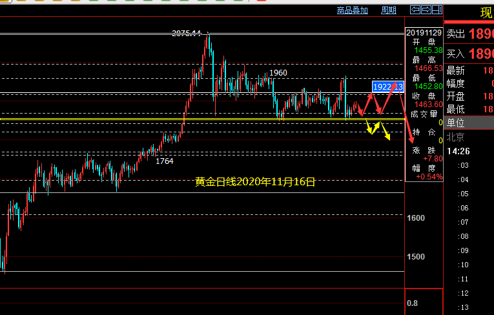This screenshot has height=315, width=494.
Task: Click the 1600 price axis label
Action: 416,218
